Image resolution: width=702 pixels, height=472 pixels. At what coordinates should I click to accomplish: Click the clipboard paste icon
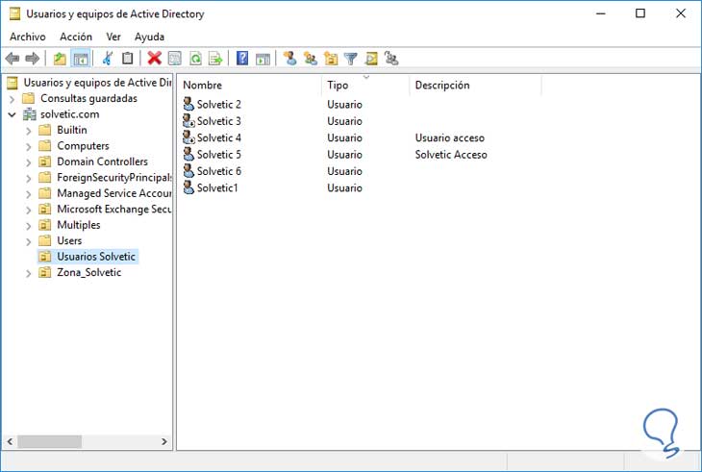click(x=128, y=59)
